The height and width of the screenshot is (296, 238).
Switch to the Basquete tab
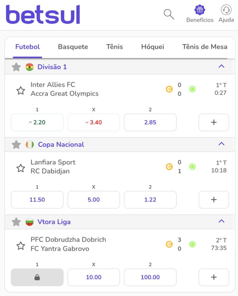tap(73, 47)
